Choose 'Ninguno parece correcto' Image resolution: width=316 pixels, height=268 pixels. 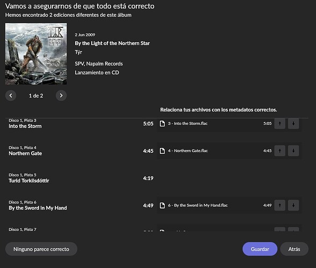(x=41, y=249)
